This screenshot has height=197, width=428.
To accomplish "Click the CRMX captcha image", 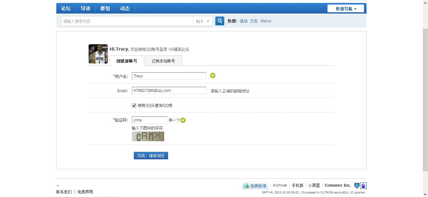I will tap(148, 136).
